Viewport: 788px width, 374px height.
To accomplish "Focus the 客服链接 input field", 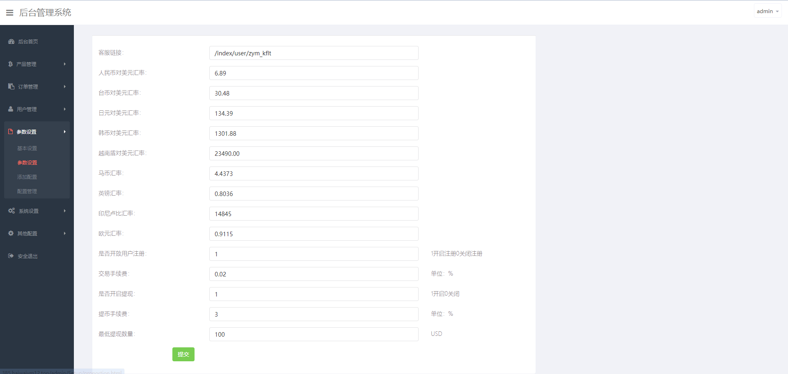I will tap(314, 53).
